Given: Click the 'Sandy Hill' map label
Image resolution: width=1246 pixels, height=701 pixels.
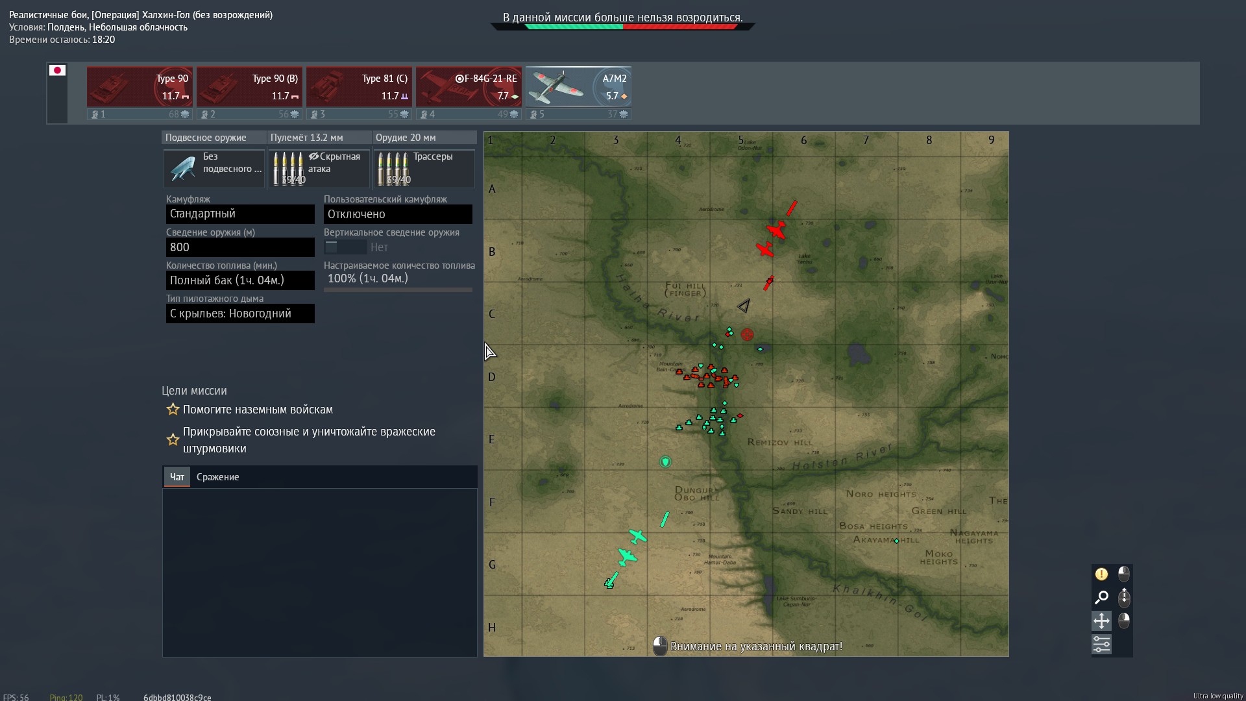Looking at the screenshot, I should 800,511.
